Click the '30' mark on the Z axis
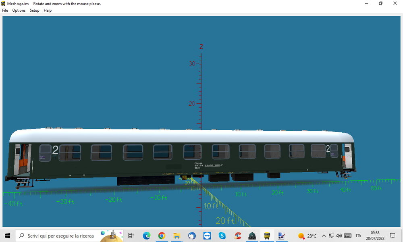 coord(192,63)
